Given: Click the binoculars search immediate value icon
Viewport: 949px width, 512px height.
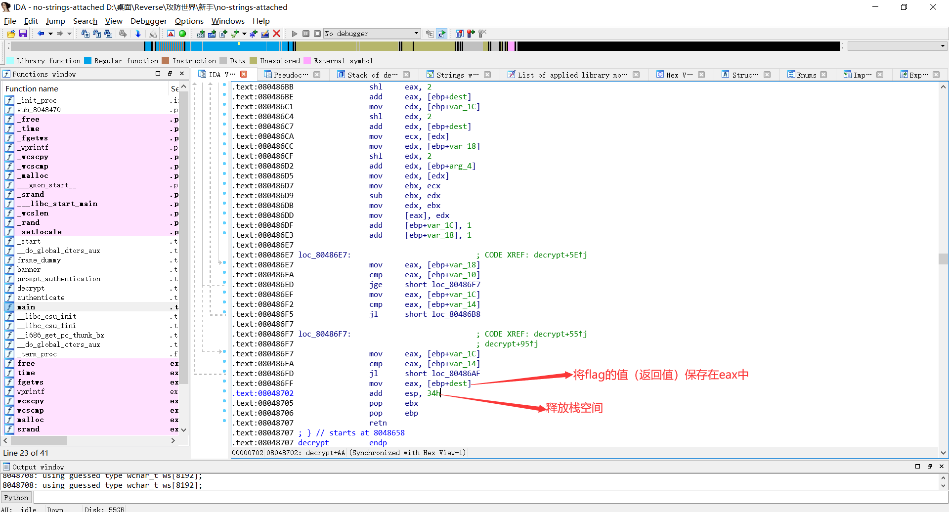Looking at the screenshot, I should 85,34.
